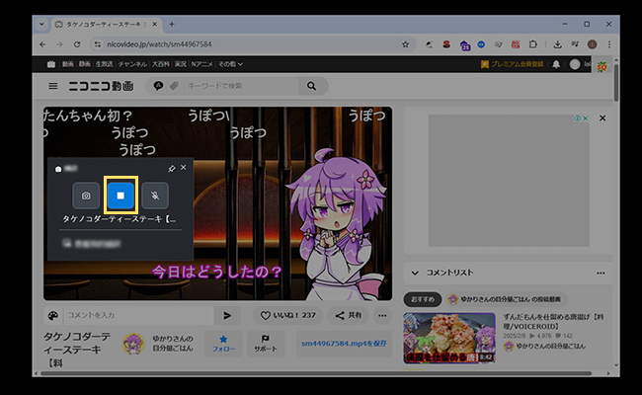
Task: Click the ニコニコ動画 logo
Action: coord(101,86)
